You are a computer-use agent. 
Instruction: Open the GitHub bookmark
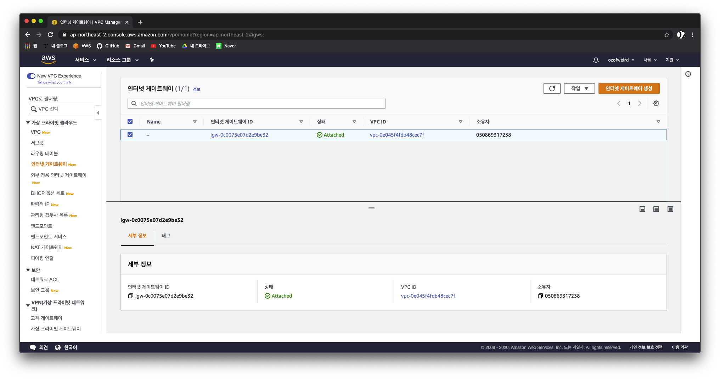point(108,46)
